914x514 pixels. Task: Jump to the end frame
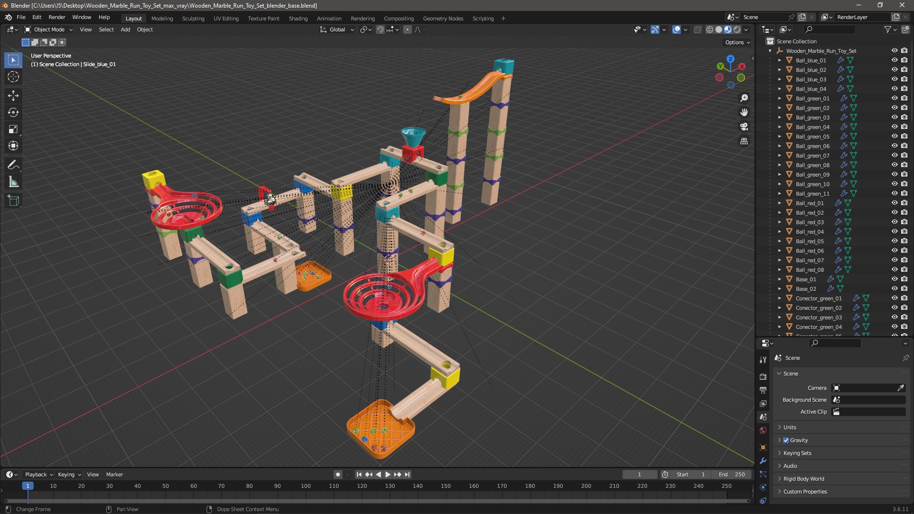(407, 474)
